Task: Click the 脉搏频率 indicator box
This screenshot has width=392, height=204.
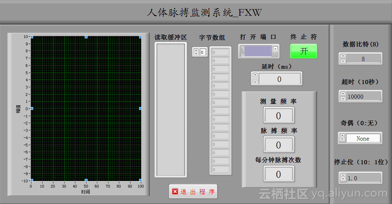Action: pyautogui.click(x=279, y=144)
